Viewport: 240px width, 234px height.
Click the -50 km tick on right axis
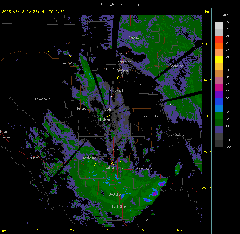coord(204,152)
